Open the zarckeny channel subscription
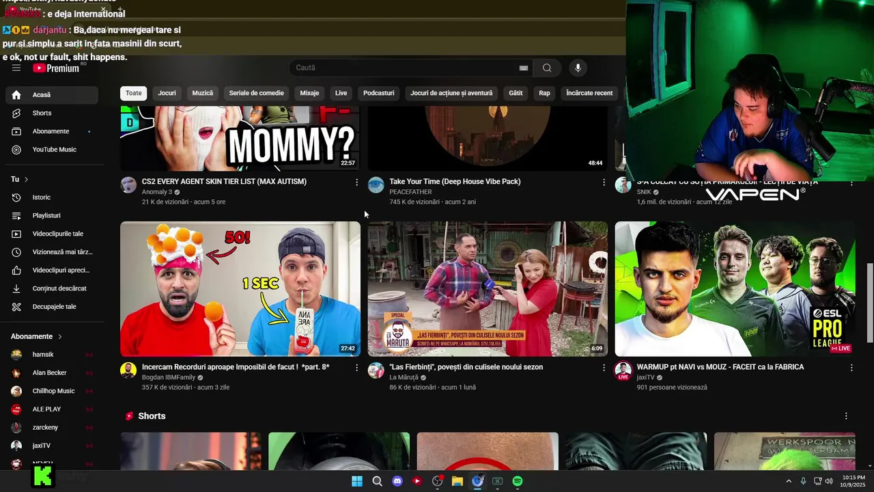The image size is (874, 492). tap(52, 427)
